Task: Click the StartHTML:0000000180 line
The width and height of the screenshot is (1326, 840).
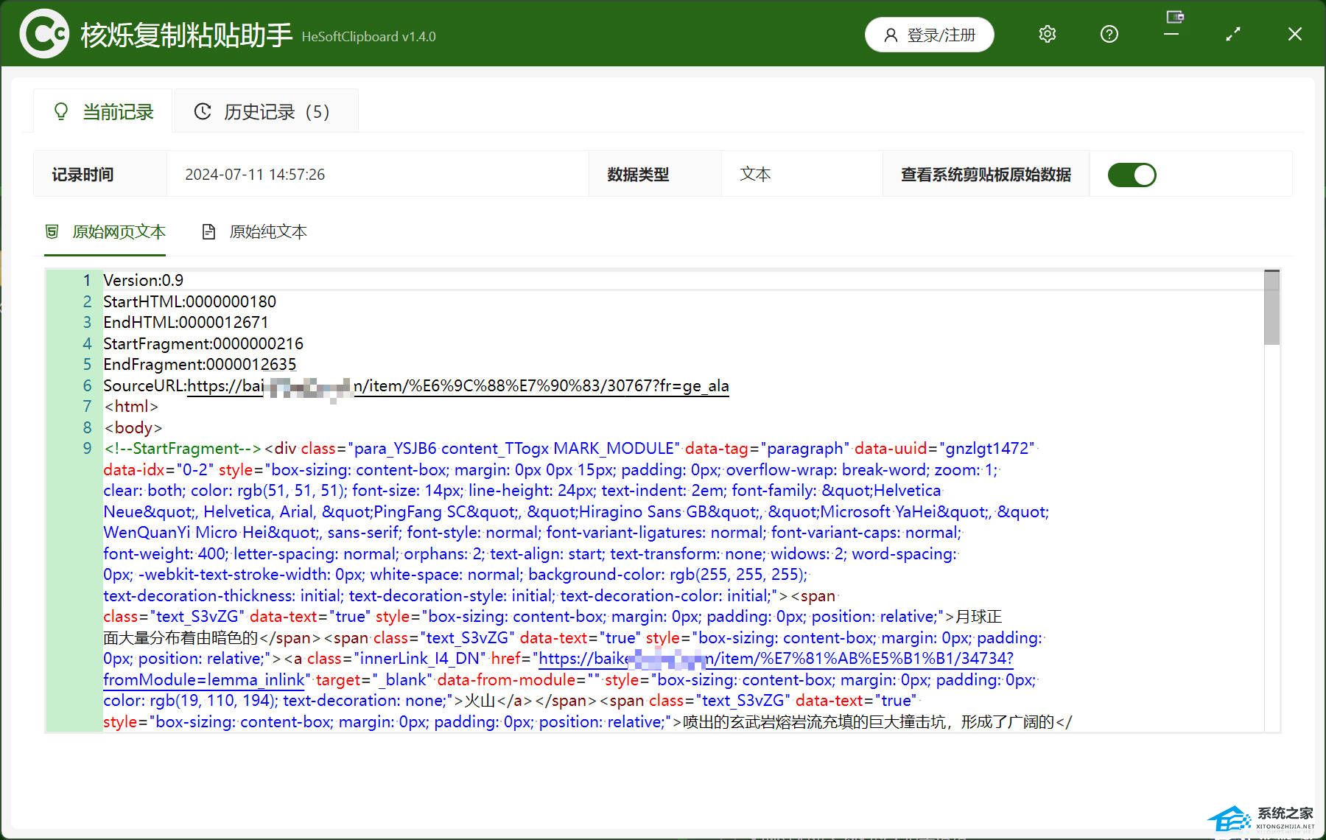Action: [x=190, y=301]
